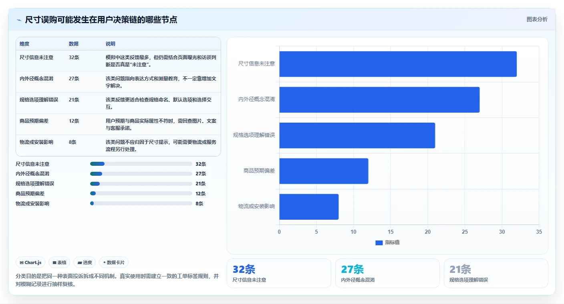Screen dimensions: 564x304
Task: Click the 规格选项理解错误 chart bar
Action: pyautogui.click(x=357, y=135)
